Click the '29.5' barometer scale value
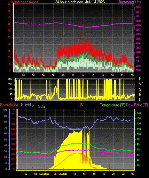The image size is (149, 178). pos(138,39)
